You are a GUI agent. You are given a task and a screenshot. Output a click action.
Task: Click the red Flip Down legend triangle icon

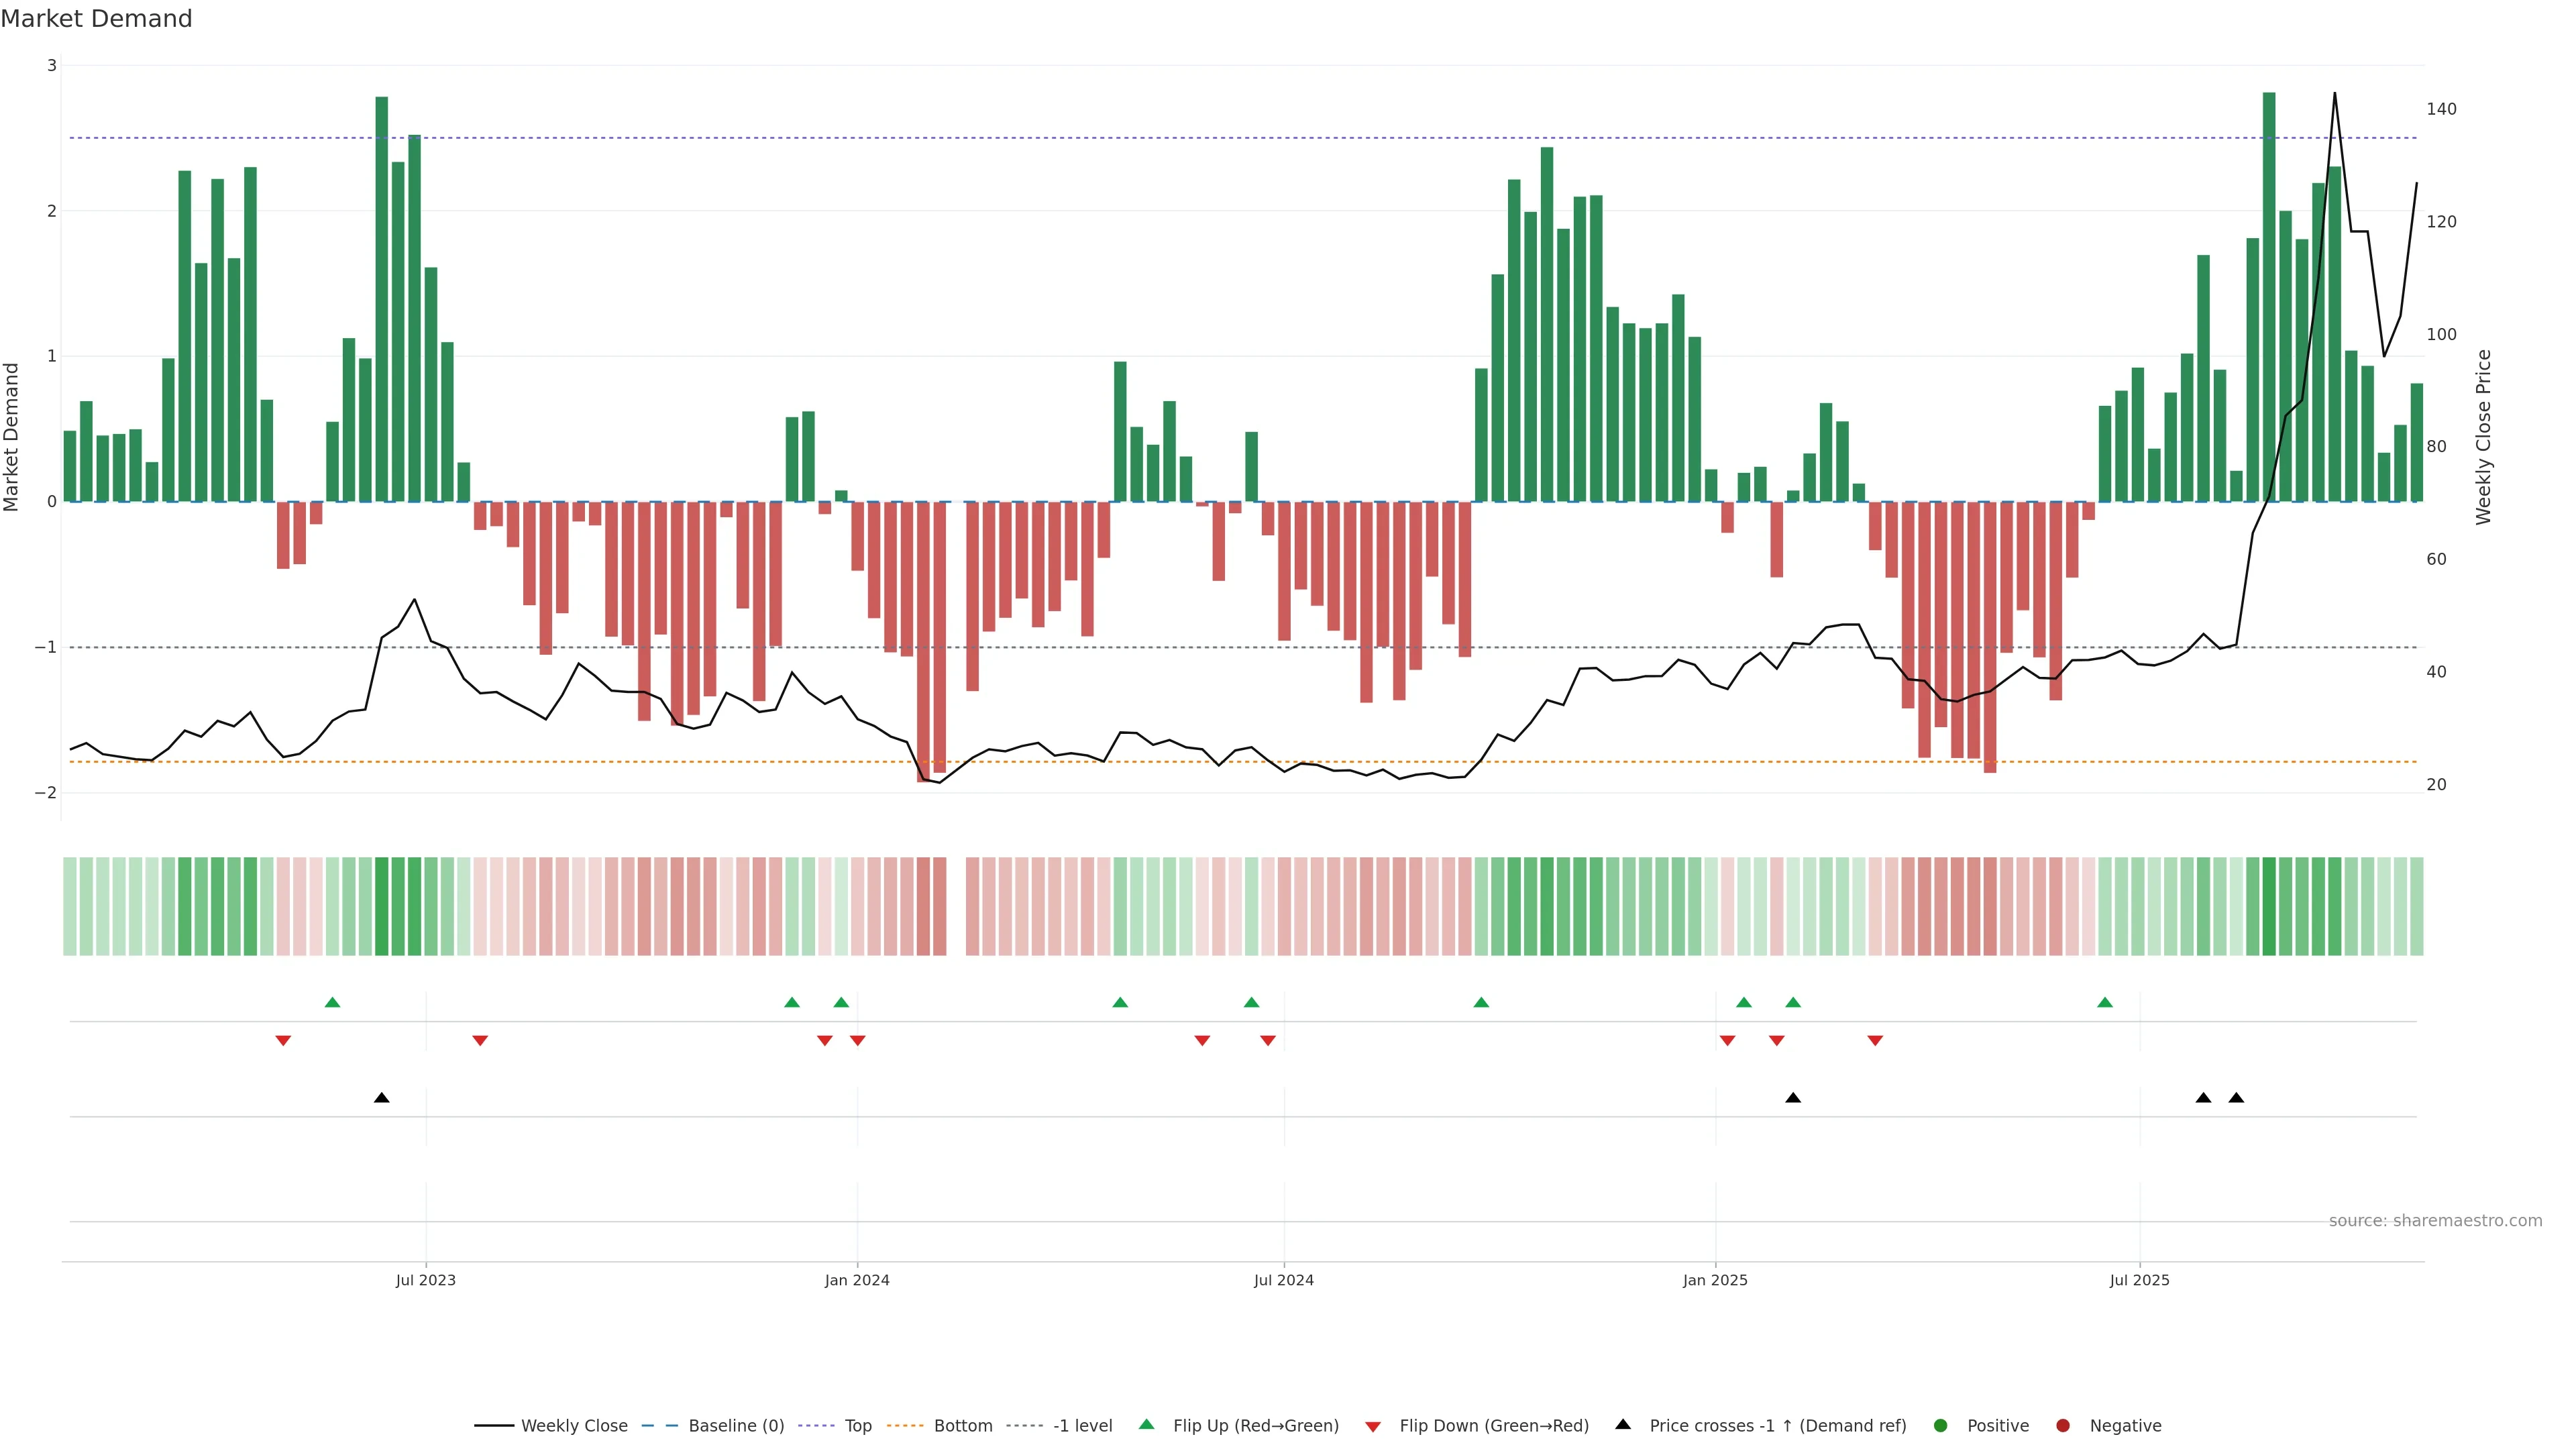tap(1373, 1426)
